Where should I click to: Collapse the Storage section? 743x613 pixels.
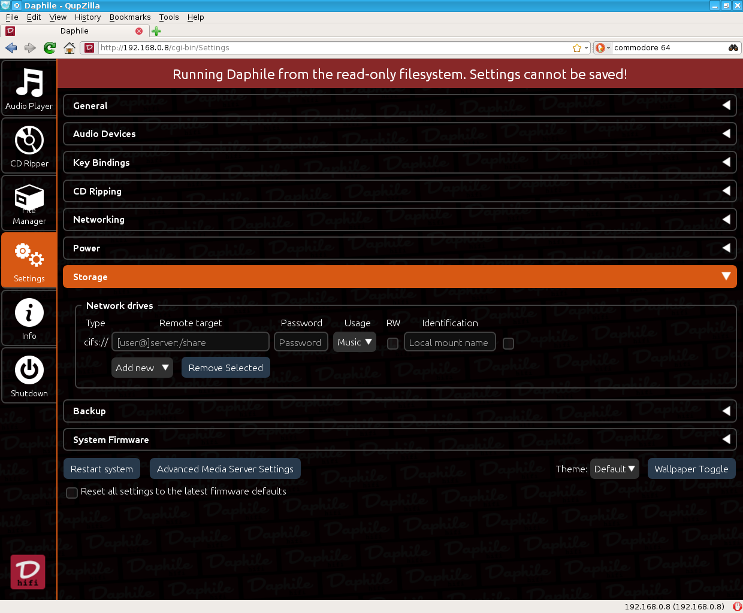400,277
